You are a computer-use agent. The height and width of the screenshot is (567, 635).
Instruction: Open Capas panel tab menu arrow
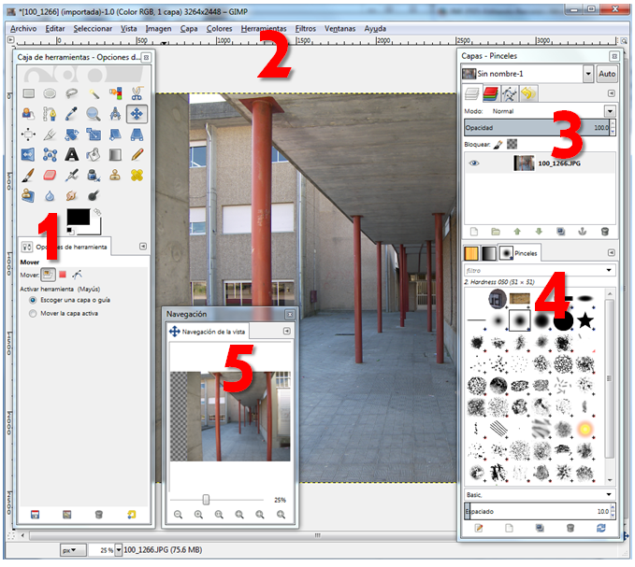(x=612, y=93)
